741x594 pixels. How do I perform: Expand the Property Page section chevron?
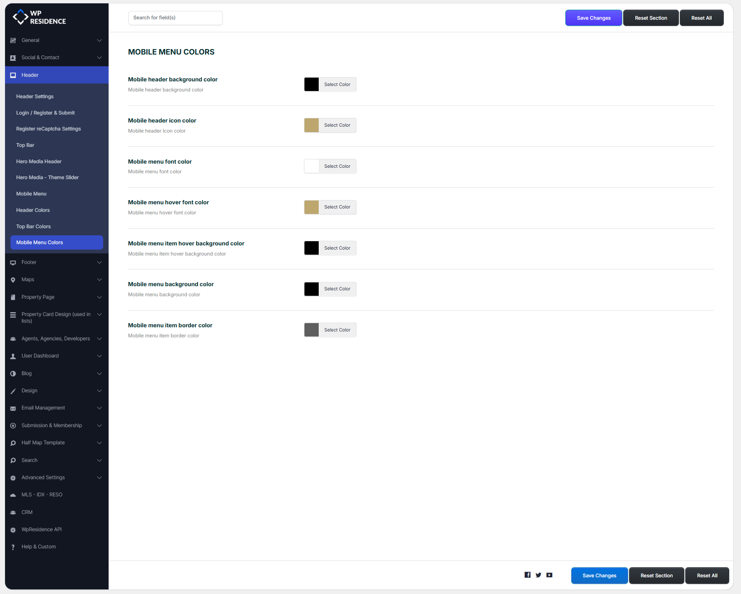point(99,297)
